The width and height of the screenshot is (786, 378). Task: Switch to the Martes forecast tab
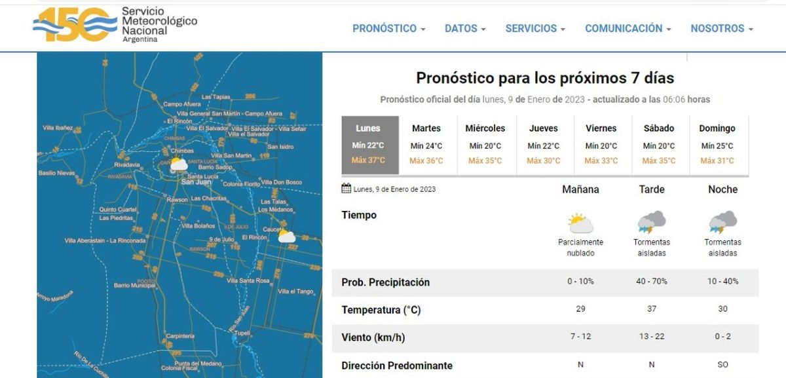[x=426, y=145]
